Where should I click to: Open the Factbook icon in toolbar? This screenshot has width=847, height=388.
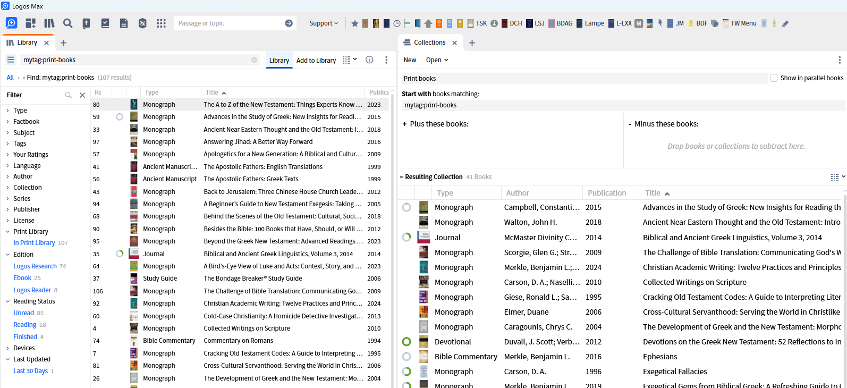pos(86,23)
